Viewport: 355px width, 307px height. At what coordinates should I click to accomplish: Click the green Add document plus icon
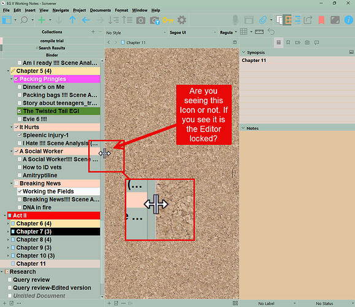point(42,20)
